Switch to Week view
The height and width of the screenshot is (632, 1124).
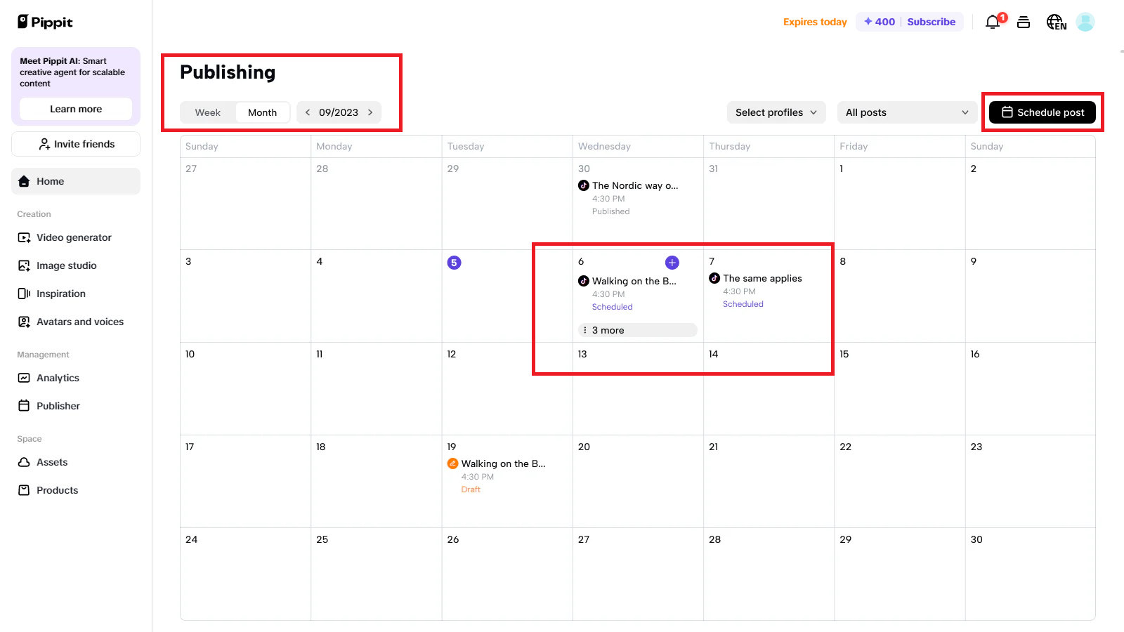tap(207, 112)
